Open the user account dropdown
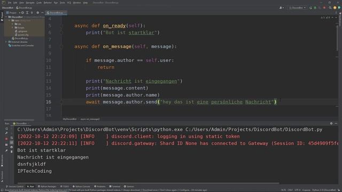Viewport: 342px width, 192px height. (282, 8)
